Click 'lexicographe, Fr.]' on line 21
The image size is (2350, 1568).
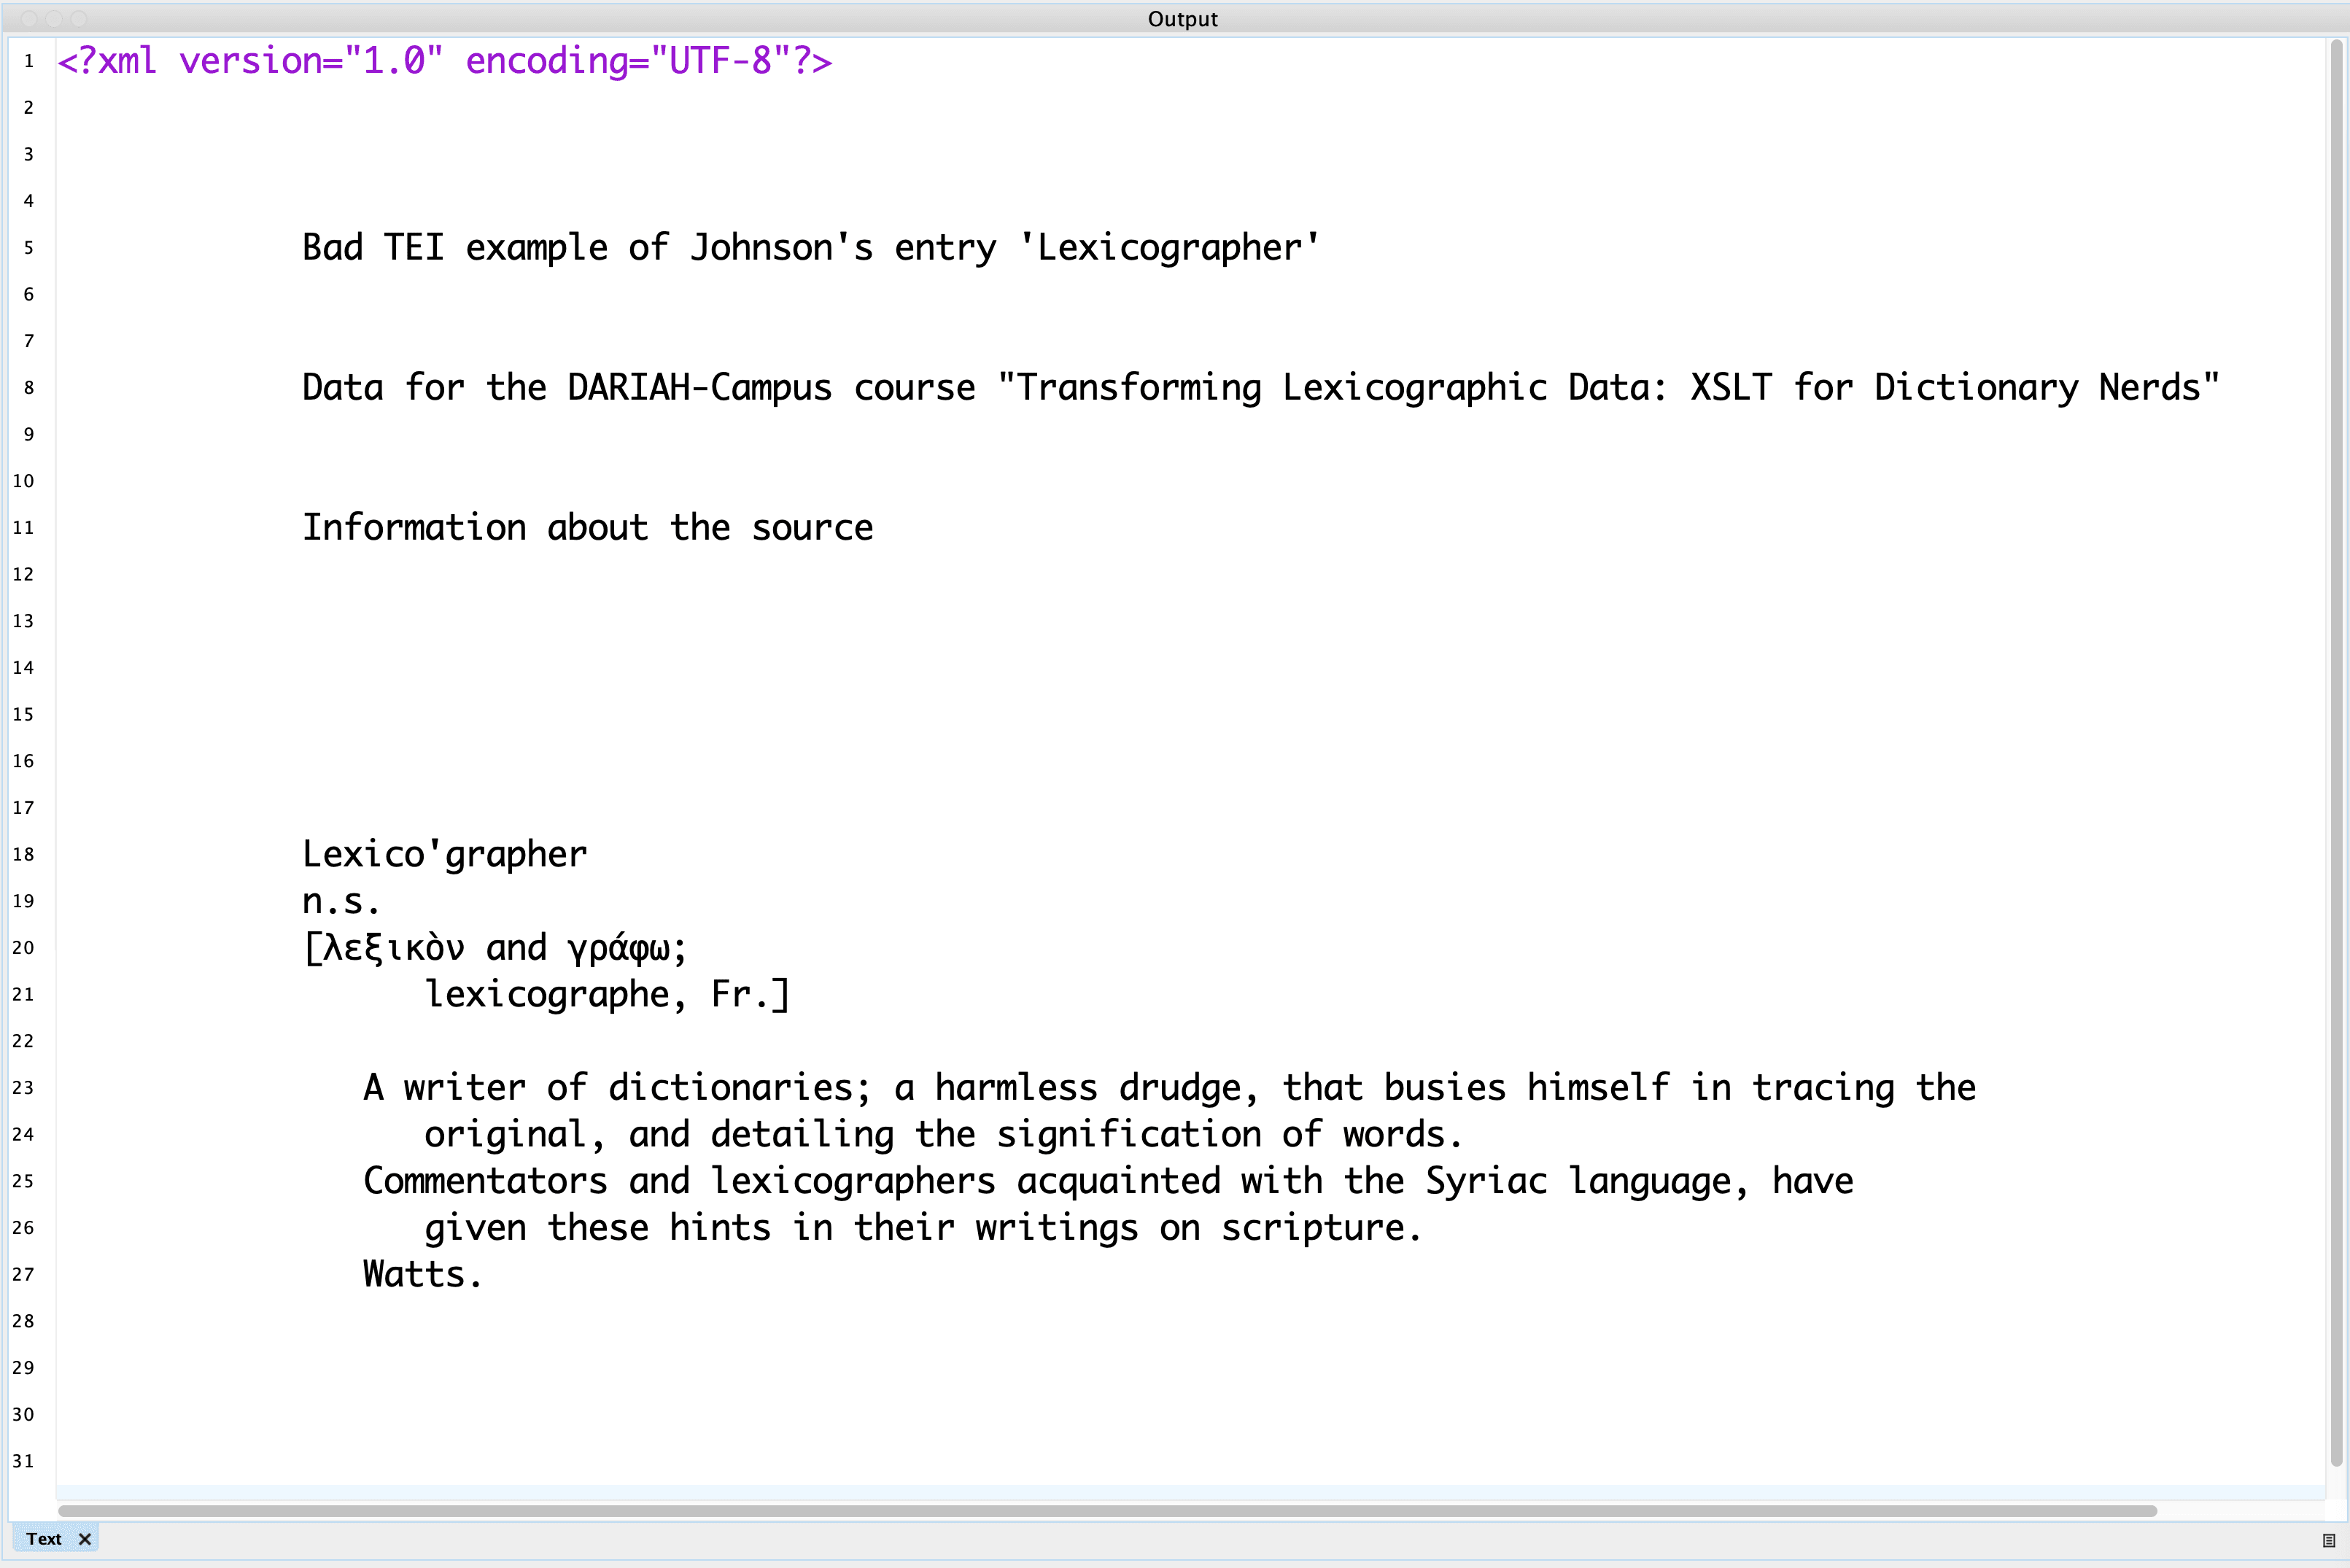[x=607, y=995]
